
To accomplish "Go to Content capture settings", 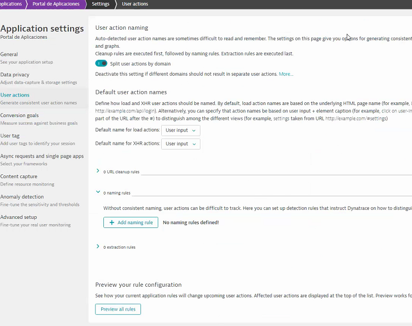I will coord(19,177).
